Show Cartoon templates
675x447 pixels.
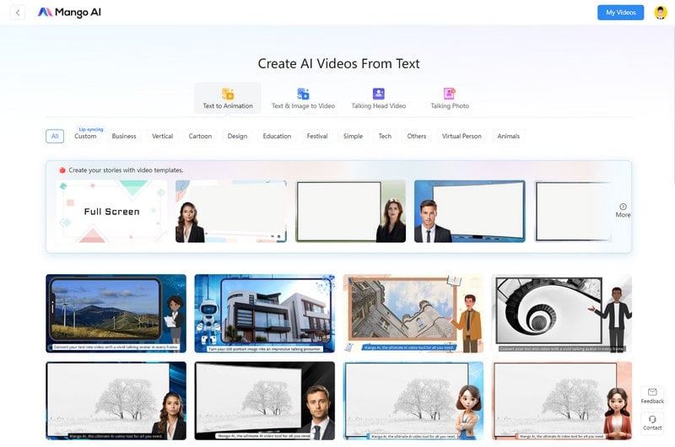pyautogui.click(x=200, y=136)
